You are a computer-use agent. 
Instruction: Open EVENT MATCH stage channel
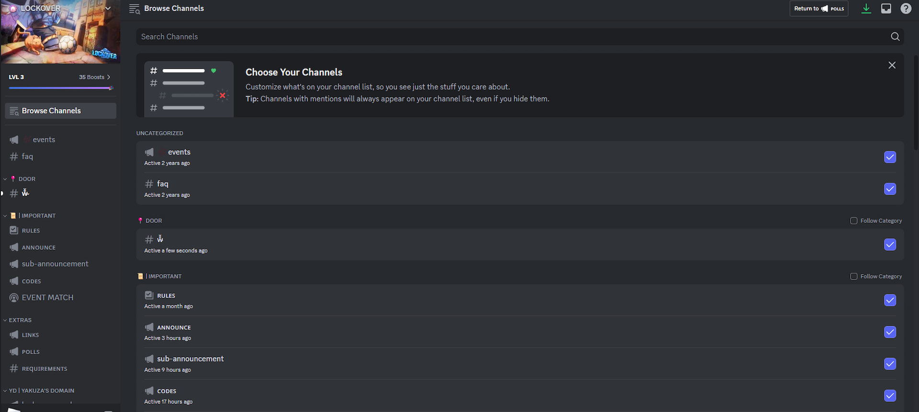click(47, 298)
